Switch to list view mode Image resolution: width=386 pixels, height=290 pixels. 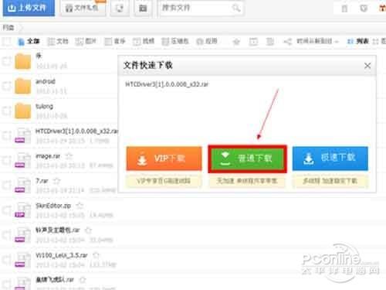pos(358,41)
